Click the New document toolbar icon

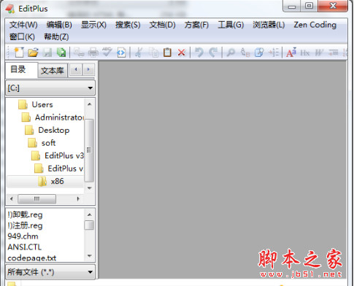[19, 53]
